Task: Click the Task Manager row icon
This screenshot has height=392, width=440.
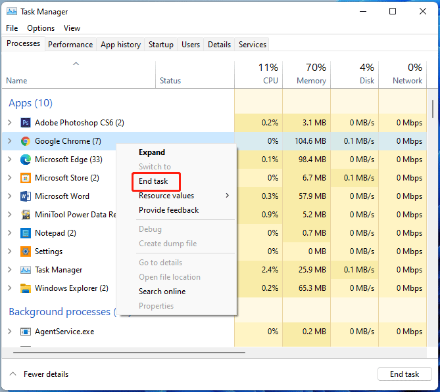Action: (26, 270)
